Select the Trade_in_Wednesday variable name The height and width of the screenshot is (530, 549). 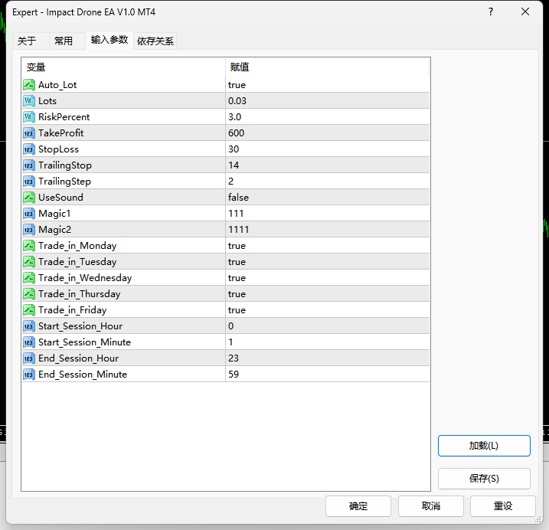pyautogui.click(x=85, y=278)
